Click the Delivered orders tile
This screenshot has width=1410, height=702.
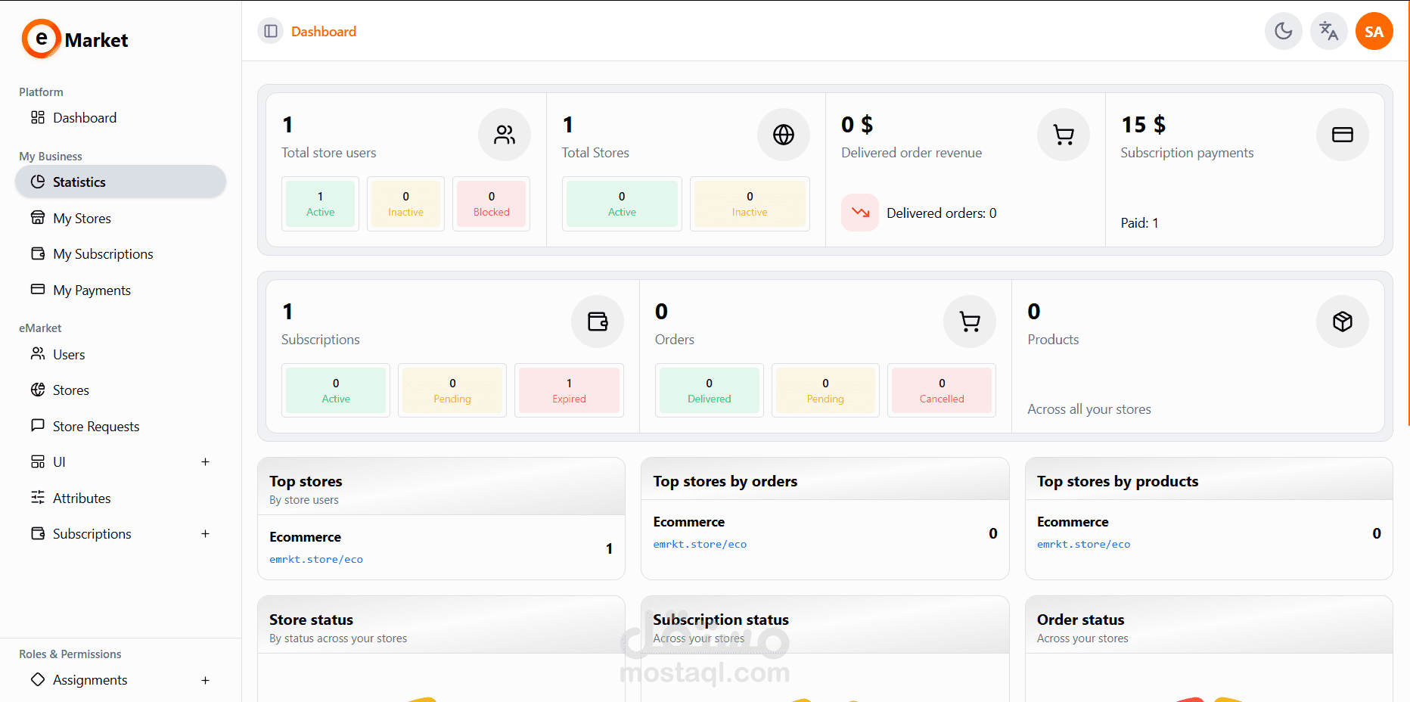pyautogui.click(x=710, y=390)
